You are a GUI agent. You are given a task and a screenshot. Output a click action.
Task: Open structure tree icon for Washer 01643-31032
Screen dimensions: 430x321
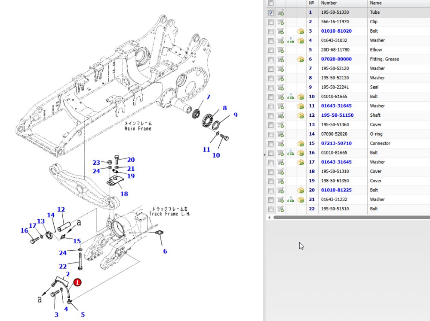(x=290, y=40)
